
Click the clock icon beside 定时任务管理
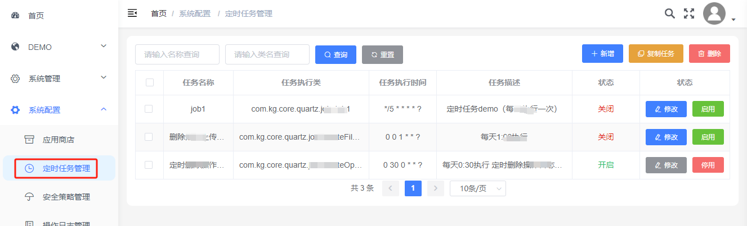(29, 168)
